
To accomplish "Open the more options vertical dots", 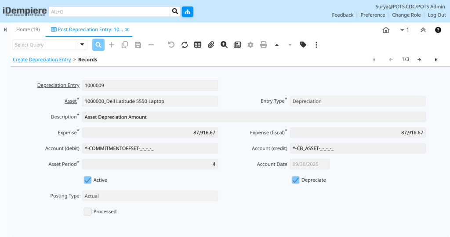I will click(x=316, y=45).
